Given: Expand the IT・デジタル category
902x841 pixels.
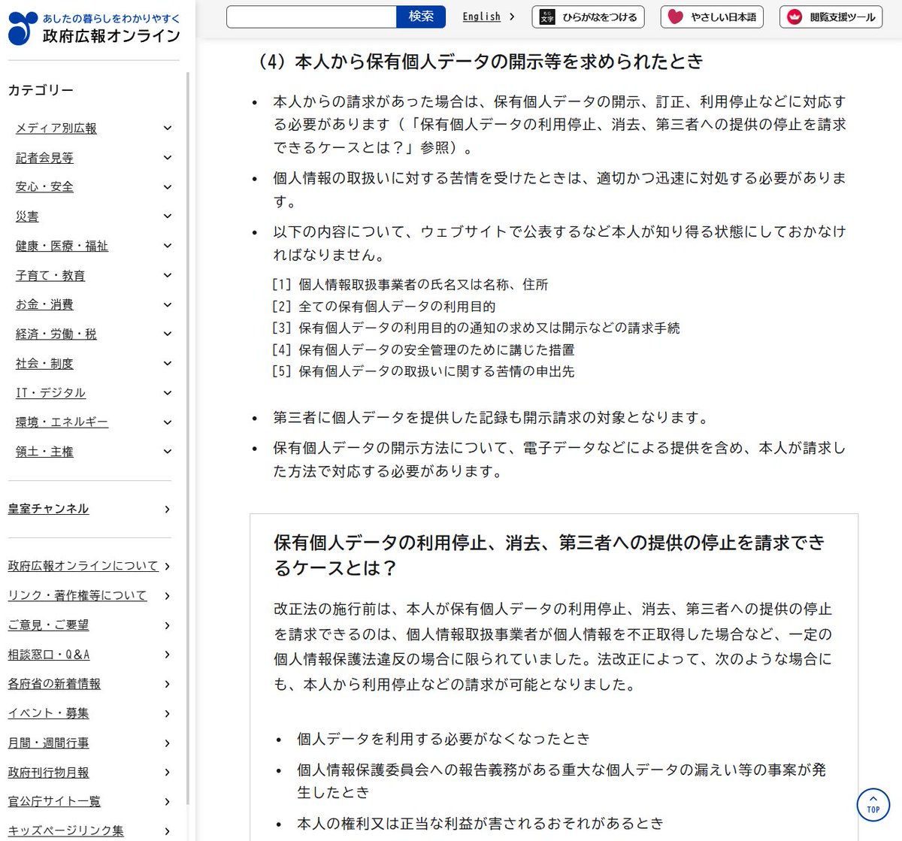Looking at the screenshot, I should click(167, 392).
